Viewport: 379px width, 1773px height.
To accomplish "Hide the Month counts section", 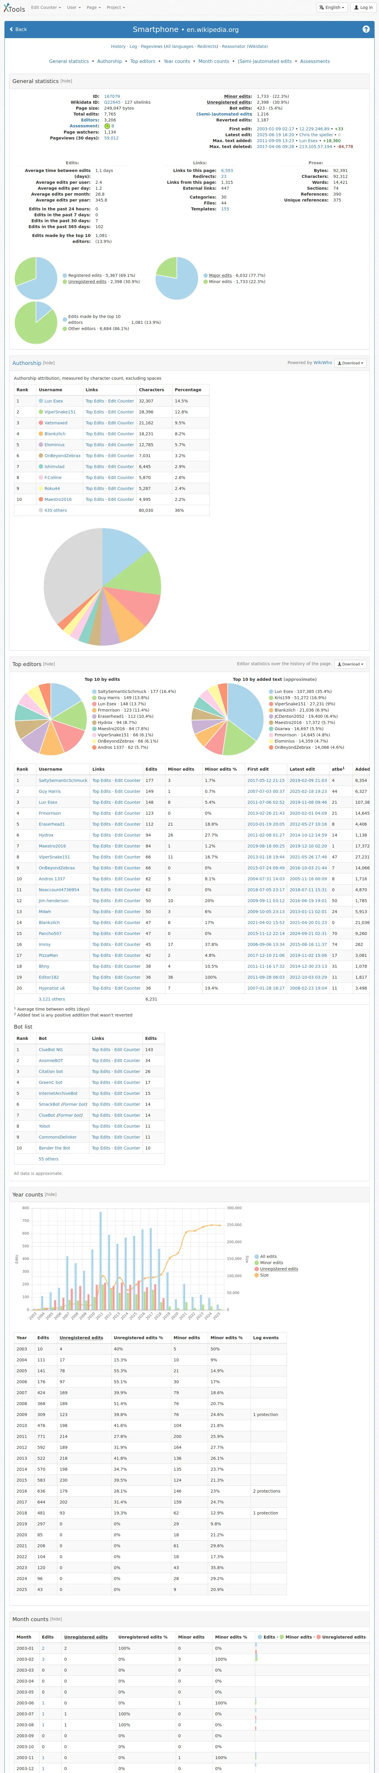I will 56,1619.
